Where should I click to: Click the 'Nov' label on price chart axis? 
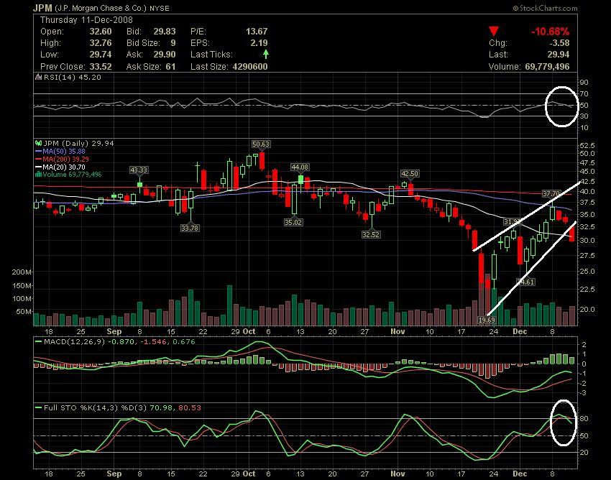point(398,331)
